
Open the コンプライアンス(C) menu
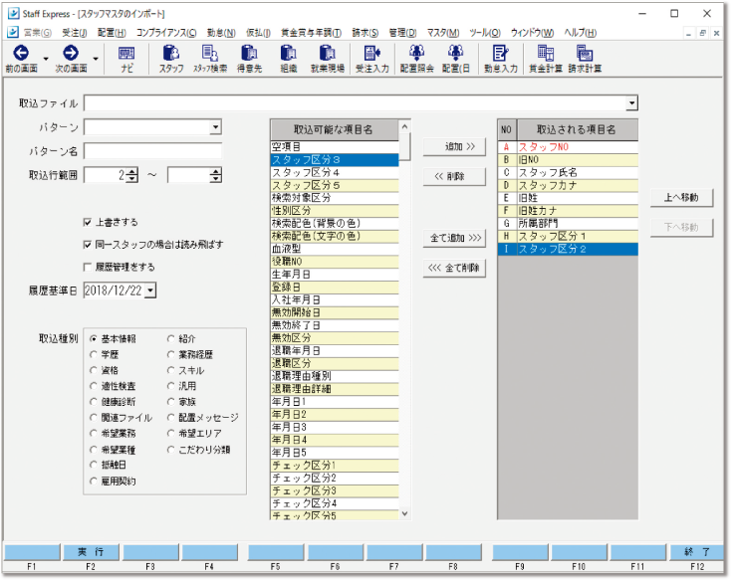[166, 33]
